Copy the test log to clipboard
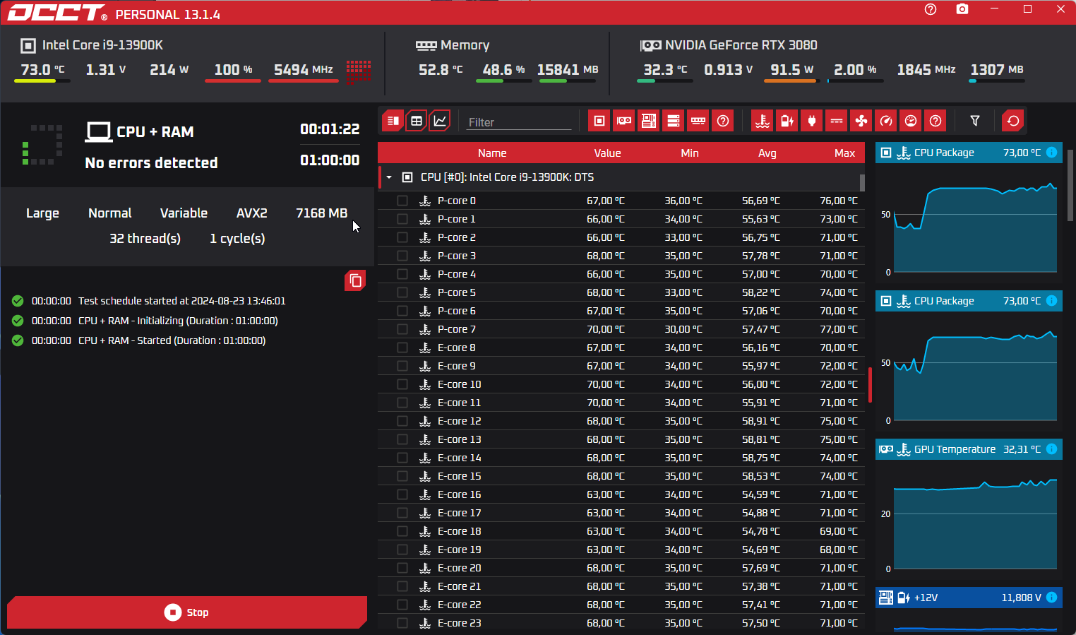1076x635 pixels. 355,281
